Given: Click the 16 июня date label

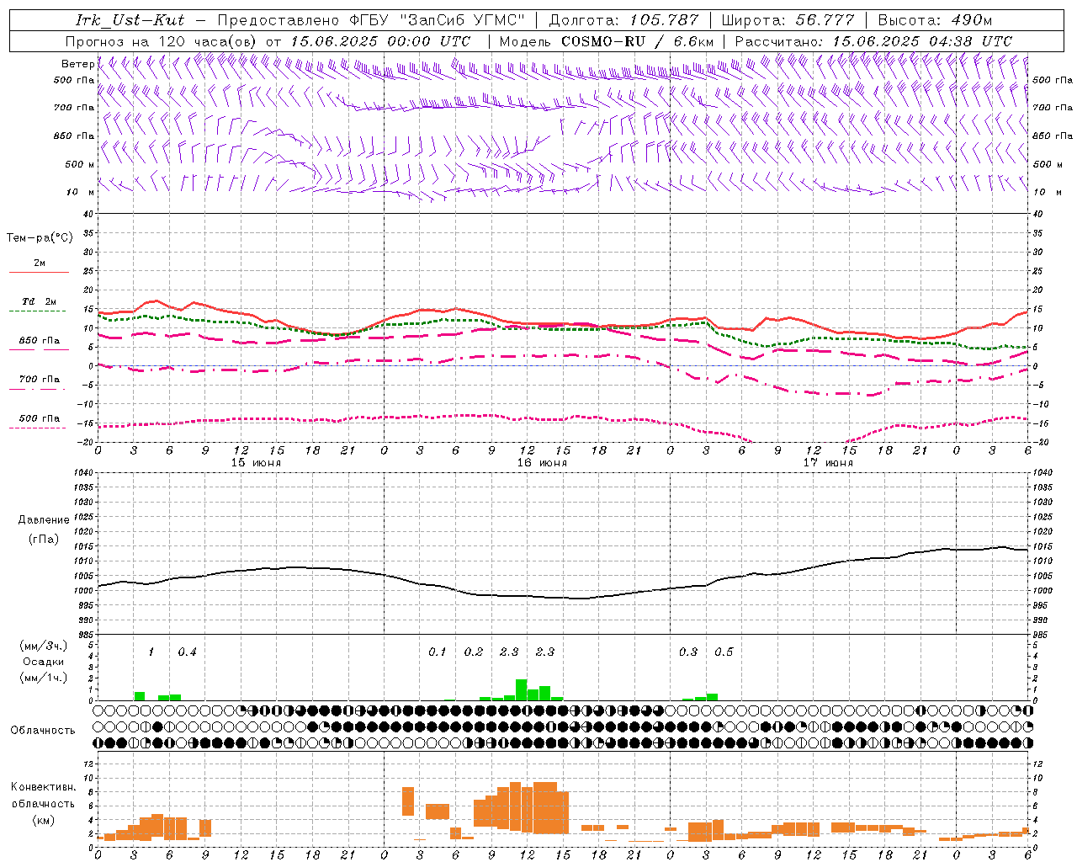Looking at the screenshot, I should pos(542,463).
